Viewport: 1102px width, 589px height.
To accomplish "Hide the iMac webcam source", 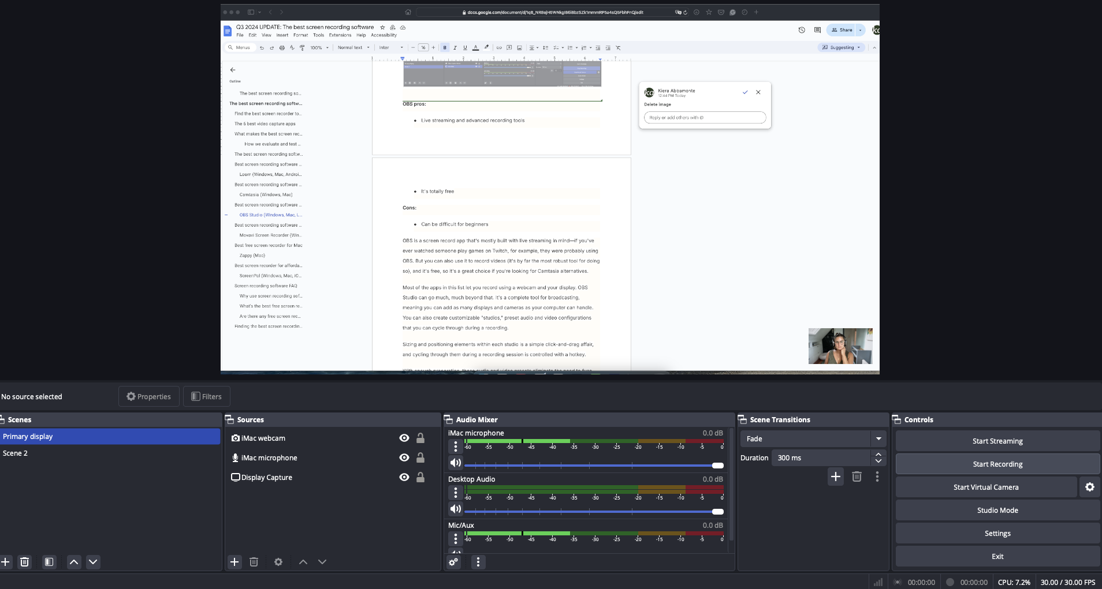I will pos(404,438).
